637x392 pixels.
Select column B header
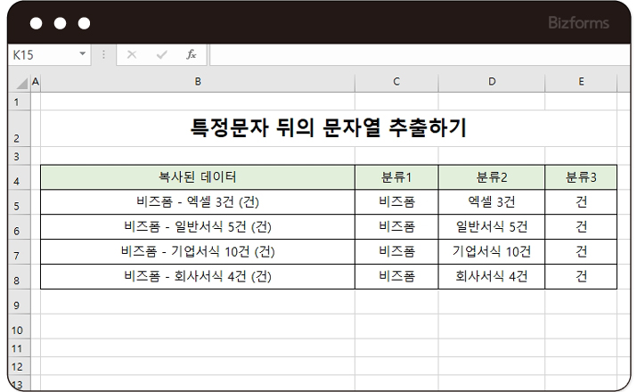click(198, 82)
